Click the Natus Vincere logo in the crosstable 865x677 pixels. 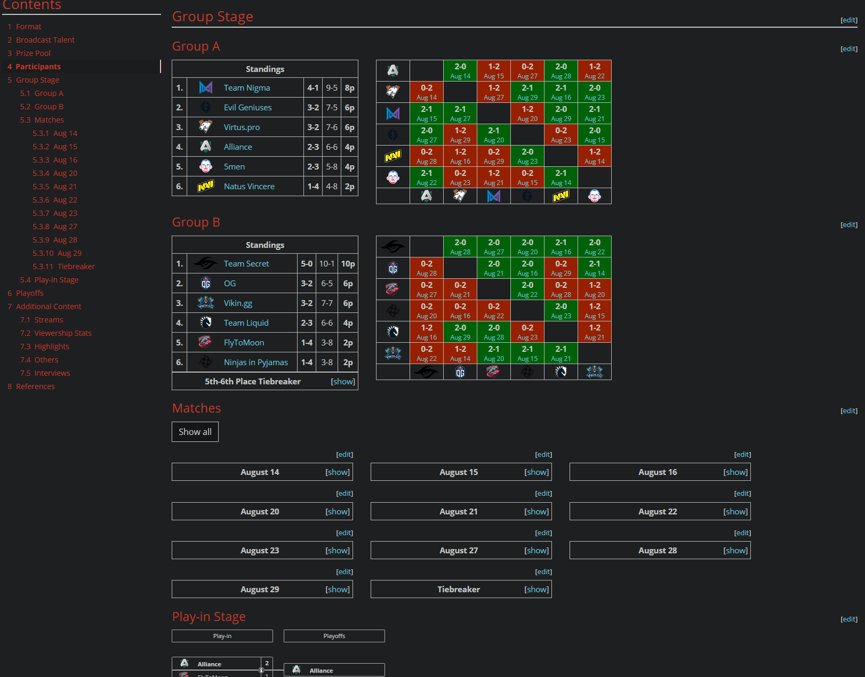point(393,156)
